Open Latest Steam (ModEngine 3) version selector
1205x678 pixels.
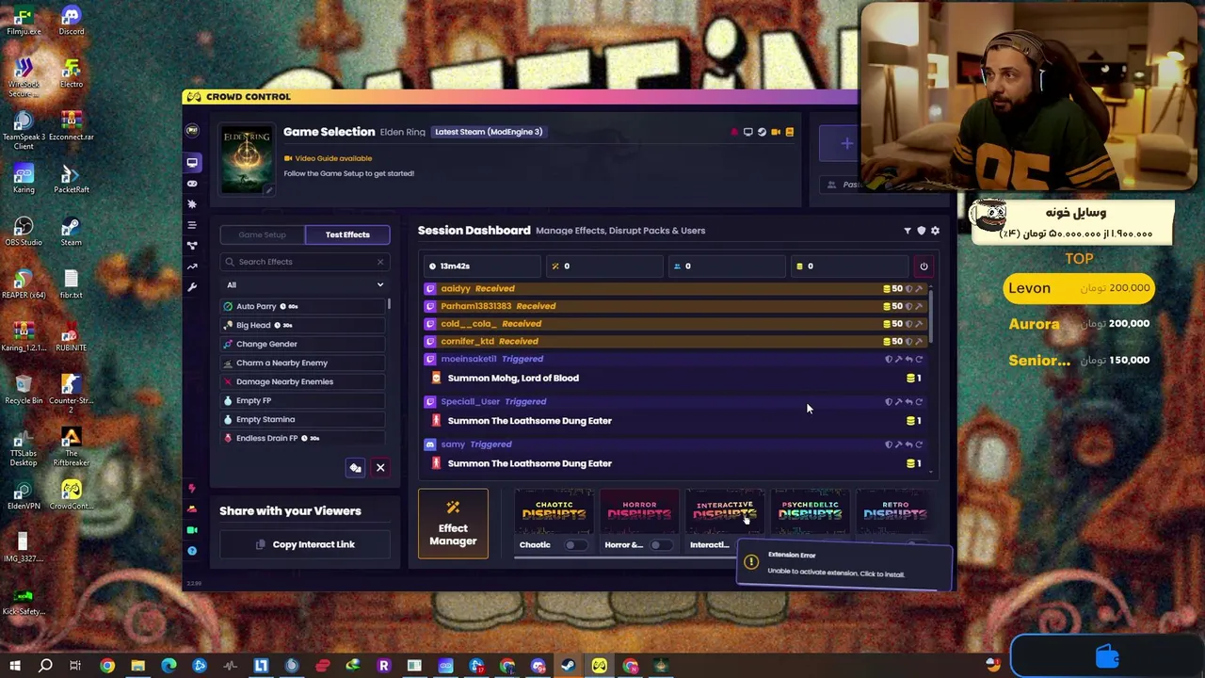489,132
